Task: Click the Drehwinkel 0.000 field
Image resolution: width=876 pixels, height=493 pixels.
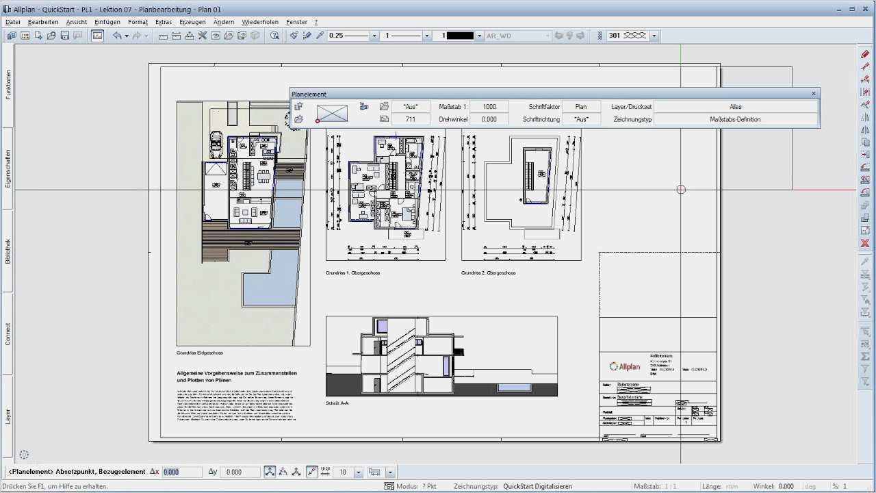Action: pos(489,119)
